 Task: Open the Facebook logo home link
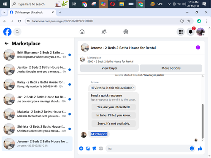(x=7, y=32)
